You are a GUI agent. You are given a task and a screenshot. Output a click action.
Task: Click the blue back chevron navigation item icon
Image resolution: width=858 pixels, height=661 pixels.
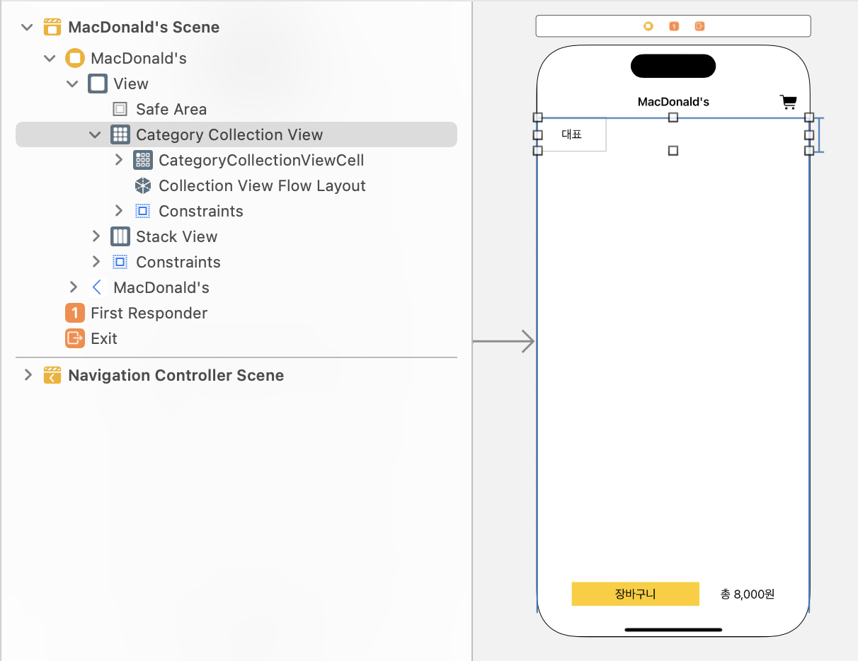coord(97,287)
